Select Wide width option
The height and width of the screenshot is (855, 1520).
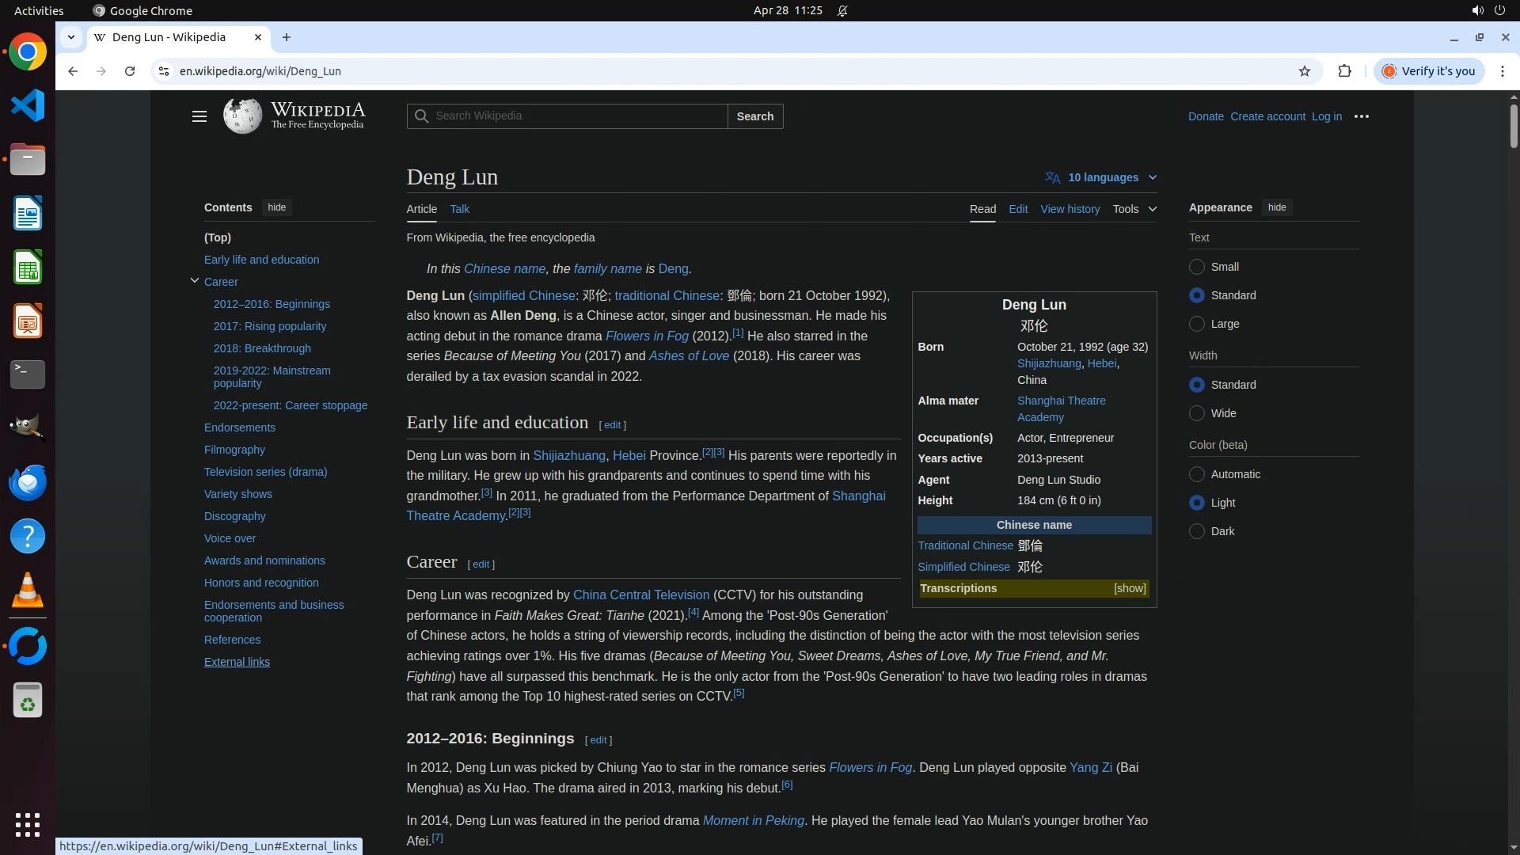1197,413
